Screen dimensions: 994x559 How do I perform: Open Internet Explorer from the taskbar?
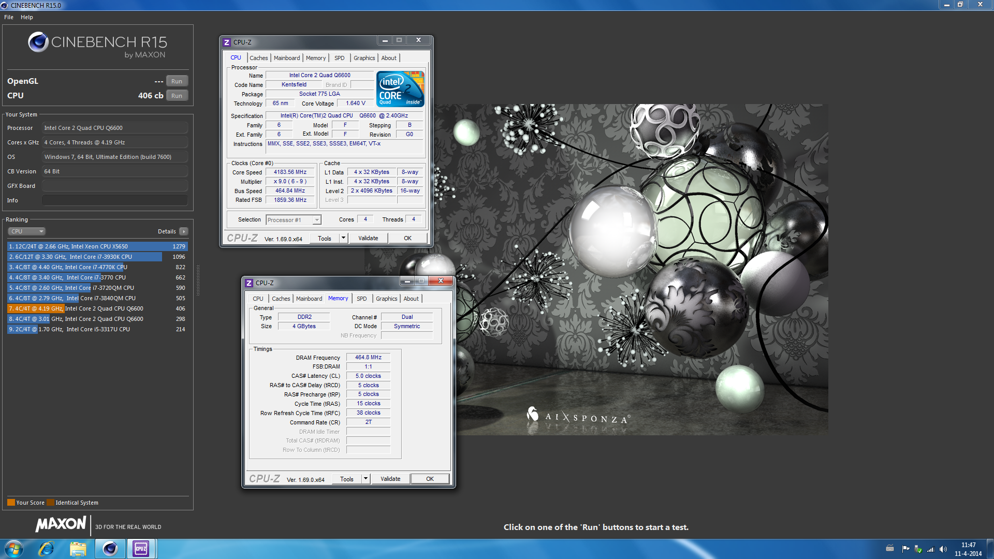click(46, 549)
